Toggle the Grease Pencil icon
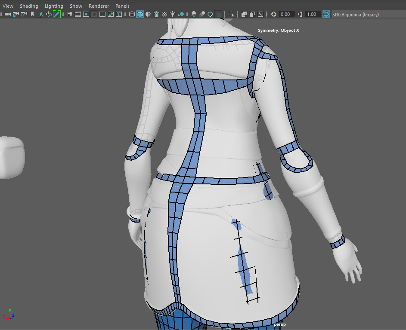This screenshot has width=406, height=330. point(56,14)
